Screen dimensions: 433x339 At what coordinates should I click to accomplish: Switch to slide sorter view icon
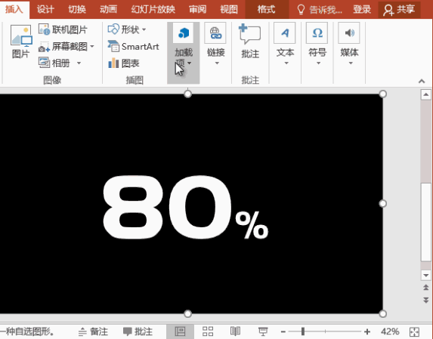(x=208, y=331)
